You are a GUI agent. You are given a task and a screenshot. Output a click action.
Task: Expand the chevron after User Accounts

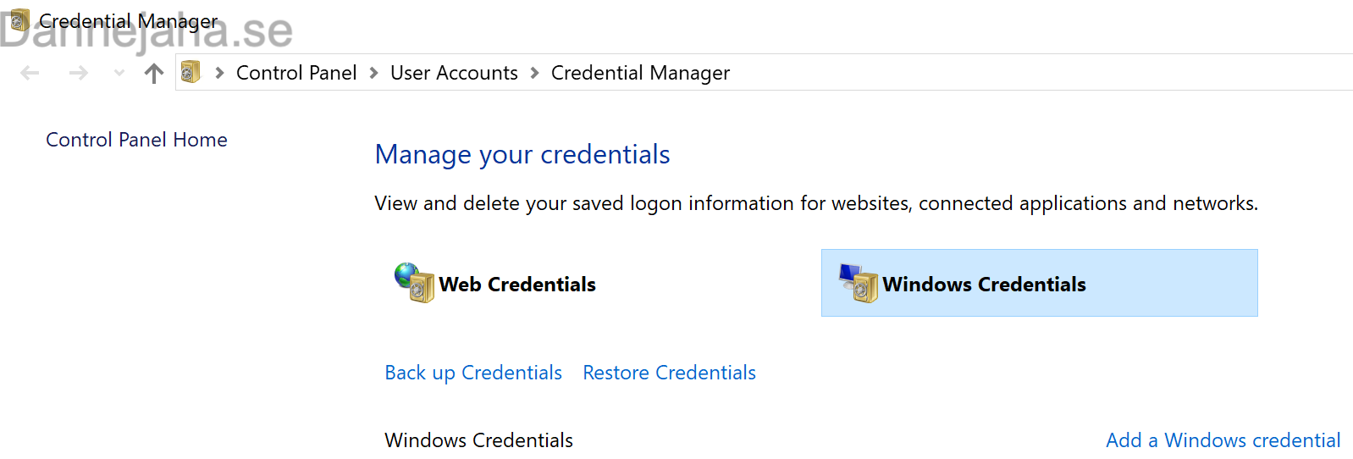tap(534, 73)
